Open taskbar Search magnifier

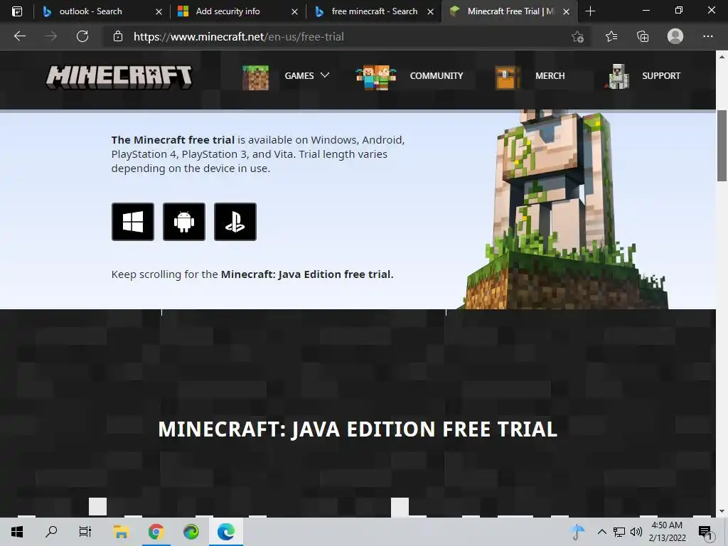pyautogui.click(x=51, y=532)
